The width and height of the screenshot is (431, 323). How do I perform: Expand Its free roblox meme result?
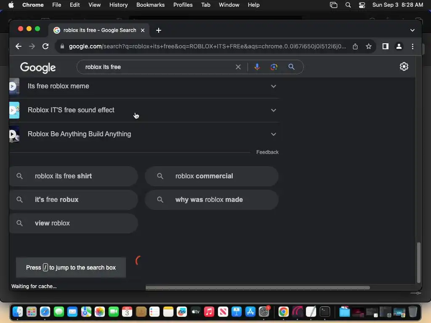click(273, 86)
